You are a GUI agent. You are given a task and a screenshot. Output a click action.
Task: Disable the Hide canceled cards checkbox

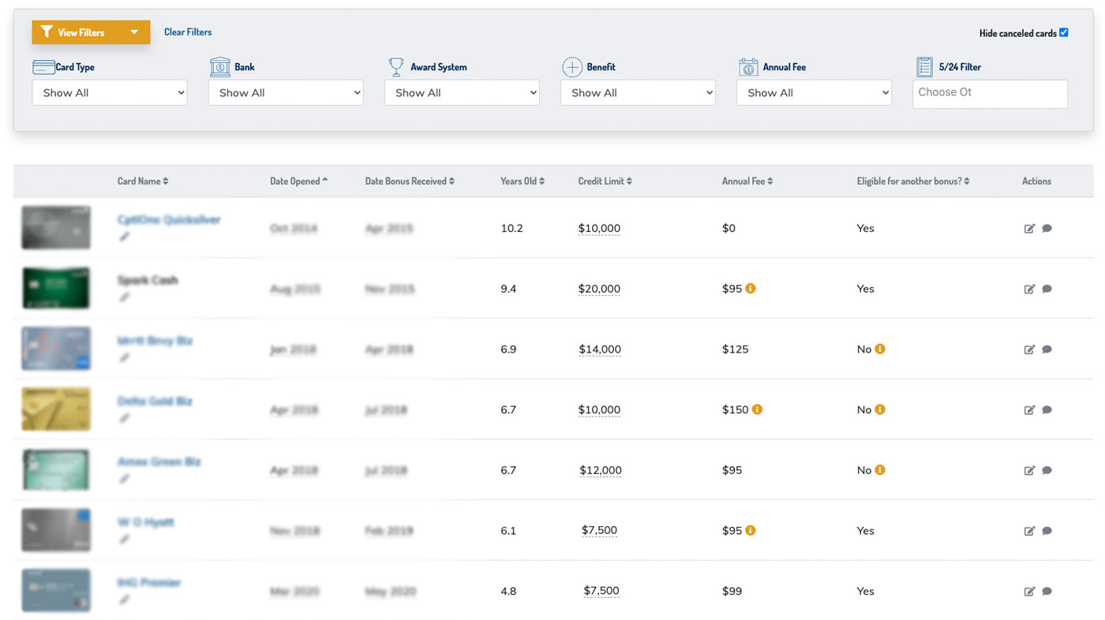tap(1064, 32)
